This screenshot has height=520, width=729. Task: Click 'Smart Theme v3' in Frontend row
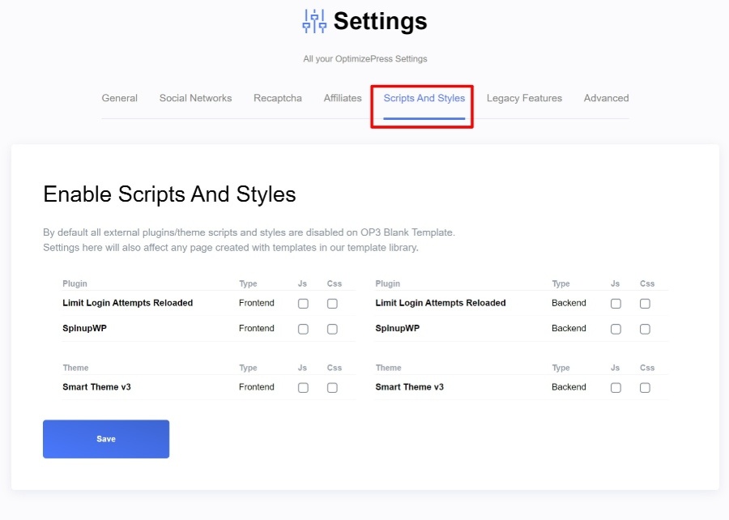96,387
